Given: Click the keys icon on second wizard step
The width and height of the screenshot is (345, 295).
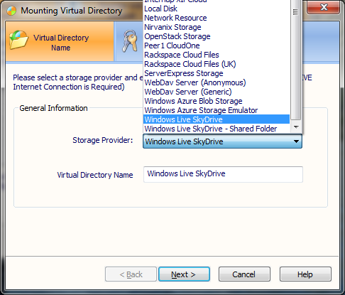Looking at the screenshot, I should [130, 41].
